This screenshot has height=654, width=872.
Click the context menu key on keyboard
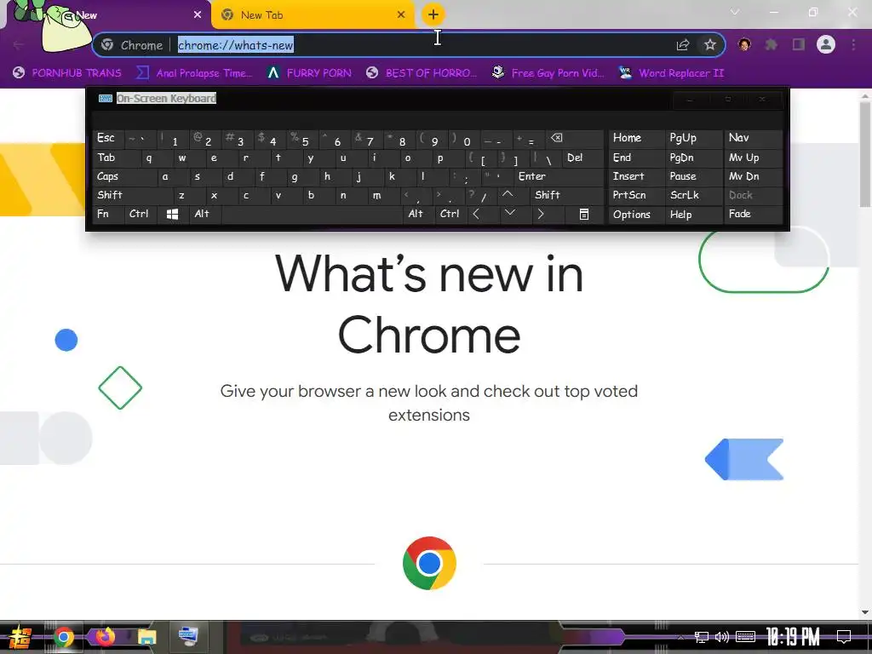[x=584, y=214]
